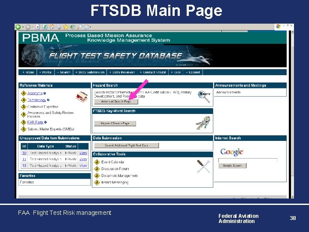Select Document Management text
309x232 pixels.
pos(119,176)
